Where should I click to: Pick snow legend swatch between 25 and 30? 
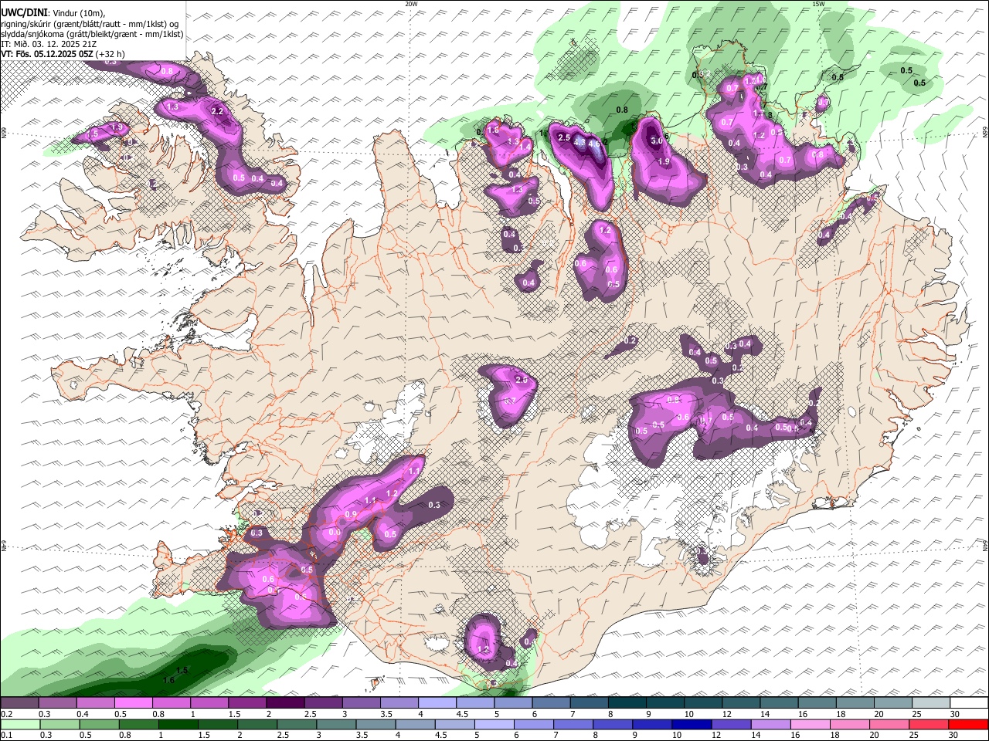(x=932, y=702)
